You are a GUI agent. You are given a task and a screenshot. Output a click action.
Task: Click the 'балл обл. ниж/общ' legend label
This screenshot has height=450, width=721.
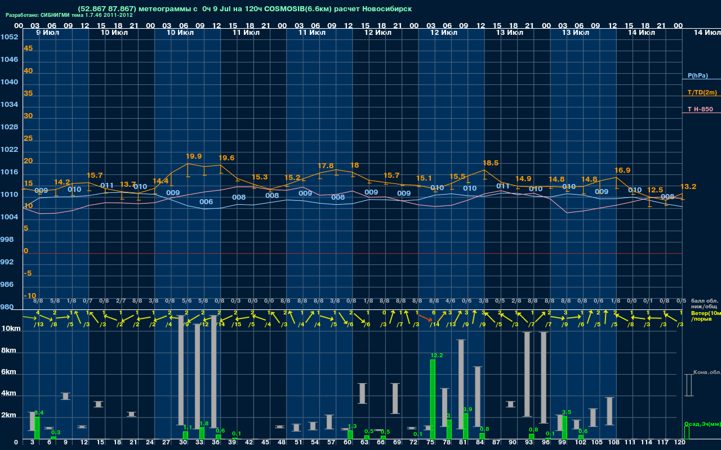point(704,303)
